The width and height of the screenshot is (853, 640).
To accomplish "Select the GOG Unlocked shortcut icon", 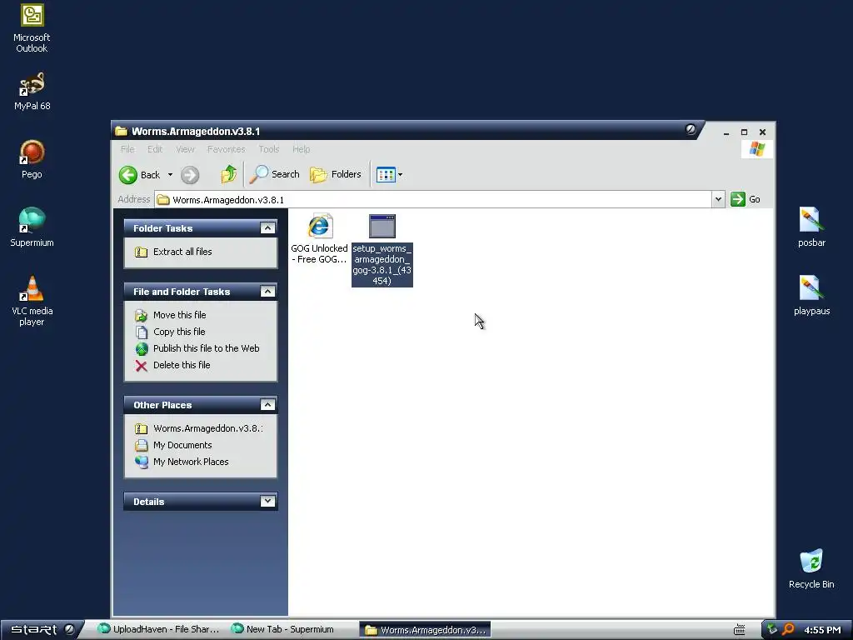I will pos(319,226).
